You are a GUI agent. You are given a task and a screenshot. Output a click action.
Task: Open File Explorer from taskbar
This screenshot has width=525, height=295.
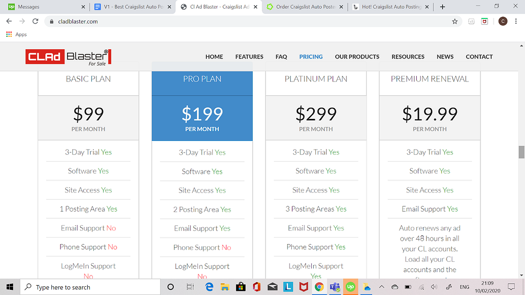[225, 287]
